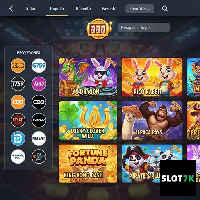
Task: Focus the Pesquisar logos search field
Action: tap(144, 27)
